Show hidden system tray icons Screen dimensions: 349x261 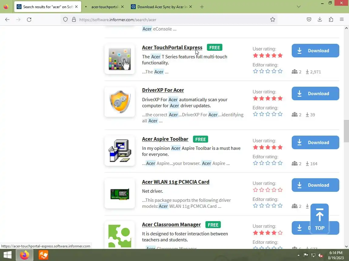click(298, 255)
